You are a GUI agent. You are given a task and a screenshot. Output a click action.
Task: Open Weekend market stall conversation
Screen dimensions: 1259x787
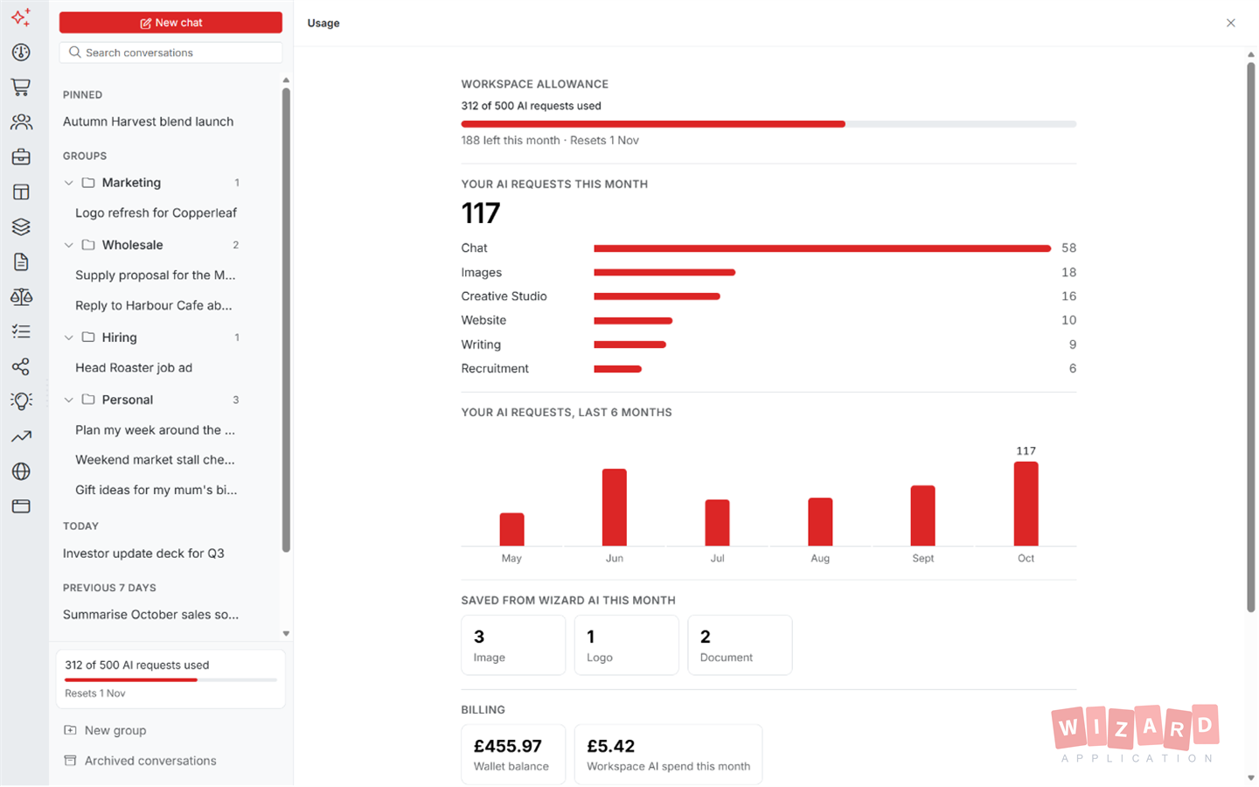pyautogui.click(x=156, y=459)
